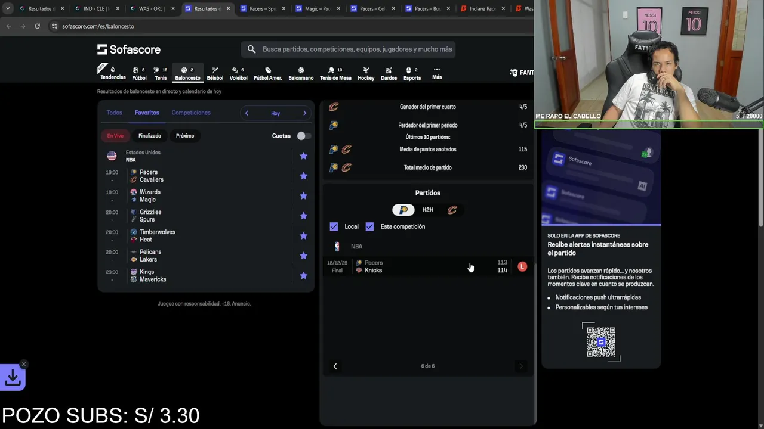Click the purple download icon
The width and height of the screenshot is (764, 429).
tap(13, 377)
